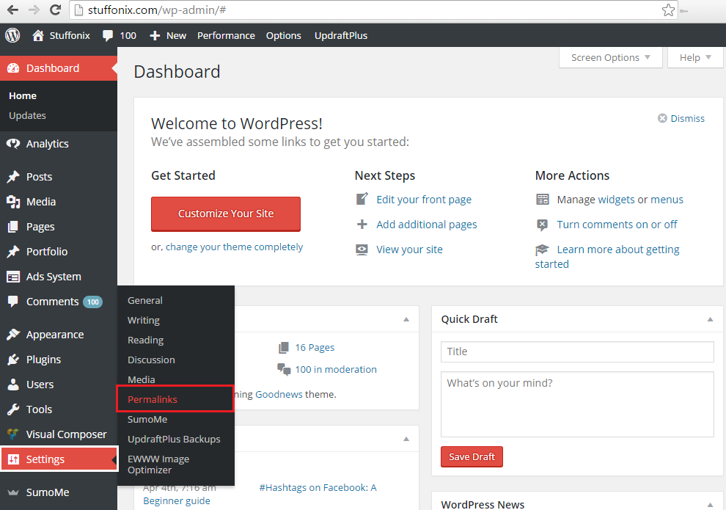Click the Pages icon in sidebar
This screenshot has height=510, width=726.
pos(13,227)
